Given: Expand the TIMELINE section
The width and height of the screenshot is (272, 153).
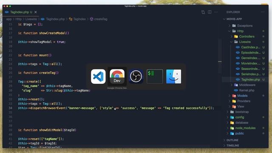Looking at the screenshot, I should coord(232,145).
